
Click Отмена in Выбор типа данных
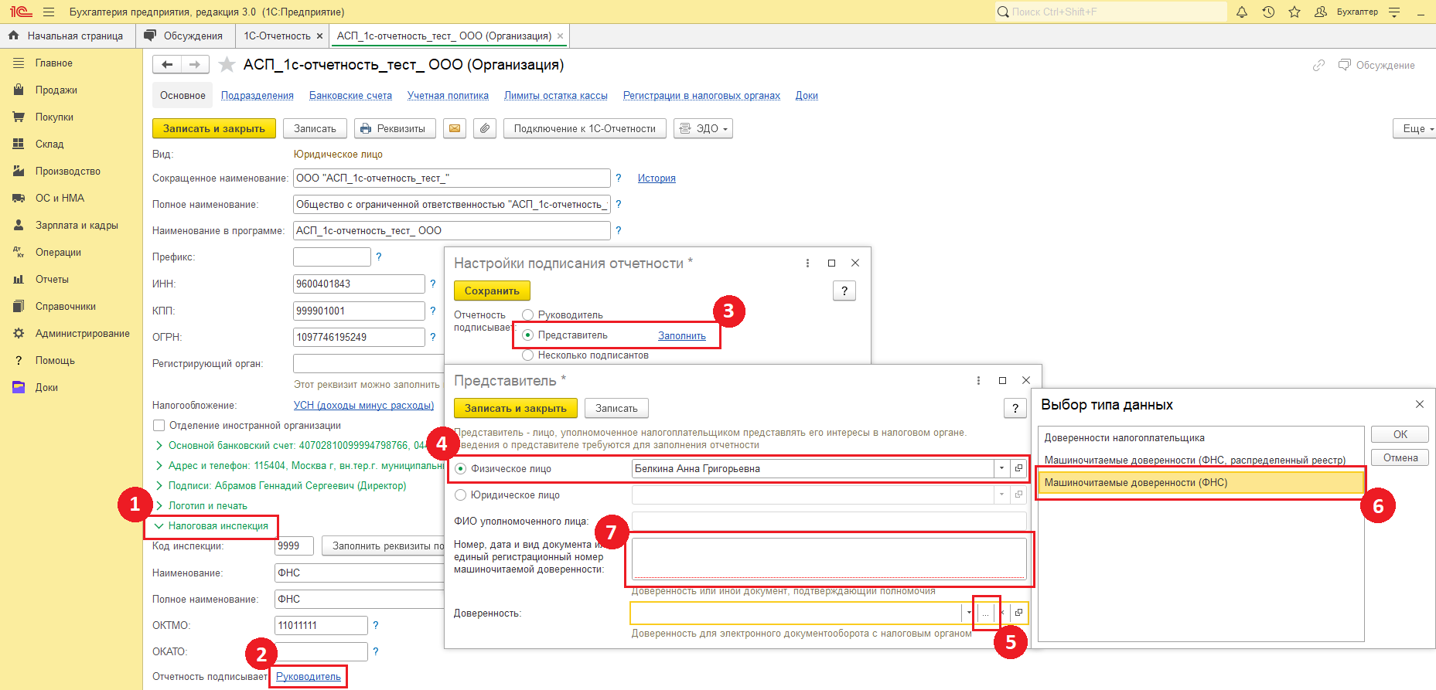click(x=1400, y=457)
